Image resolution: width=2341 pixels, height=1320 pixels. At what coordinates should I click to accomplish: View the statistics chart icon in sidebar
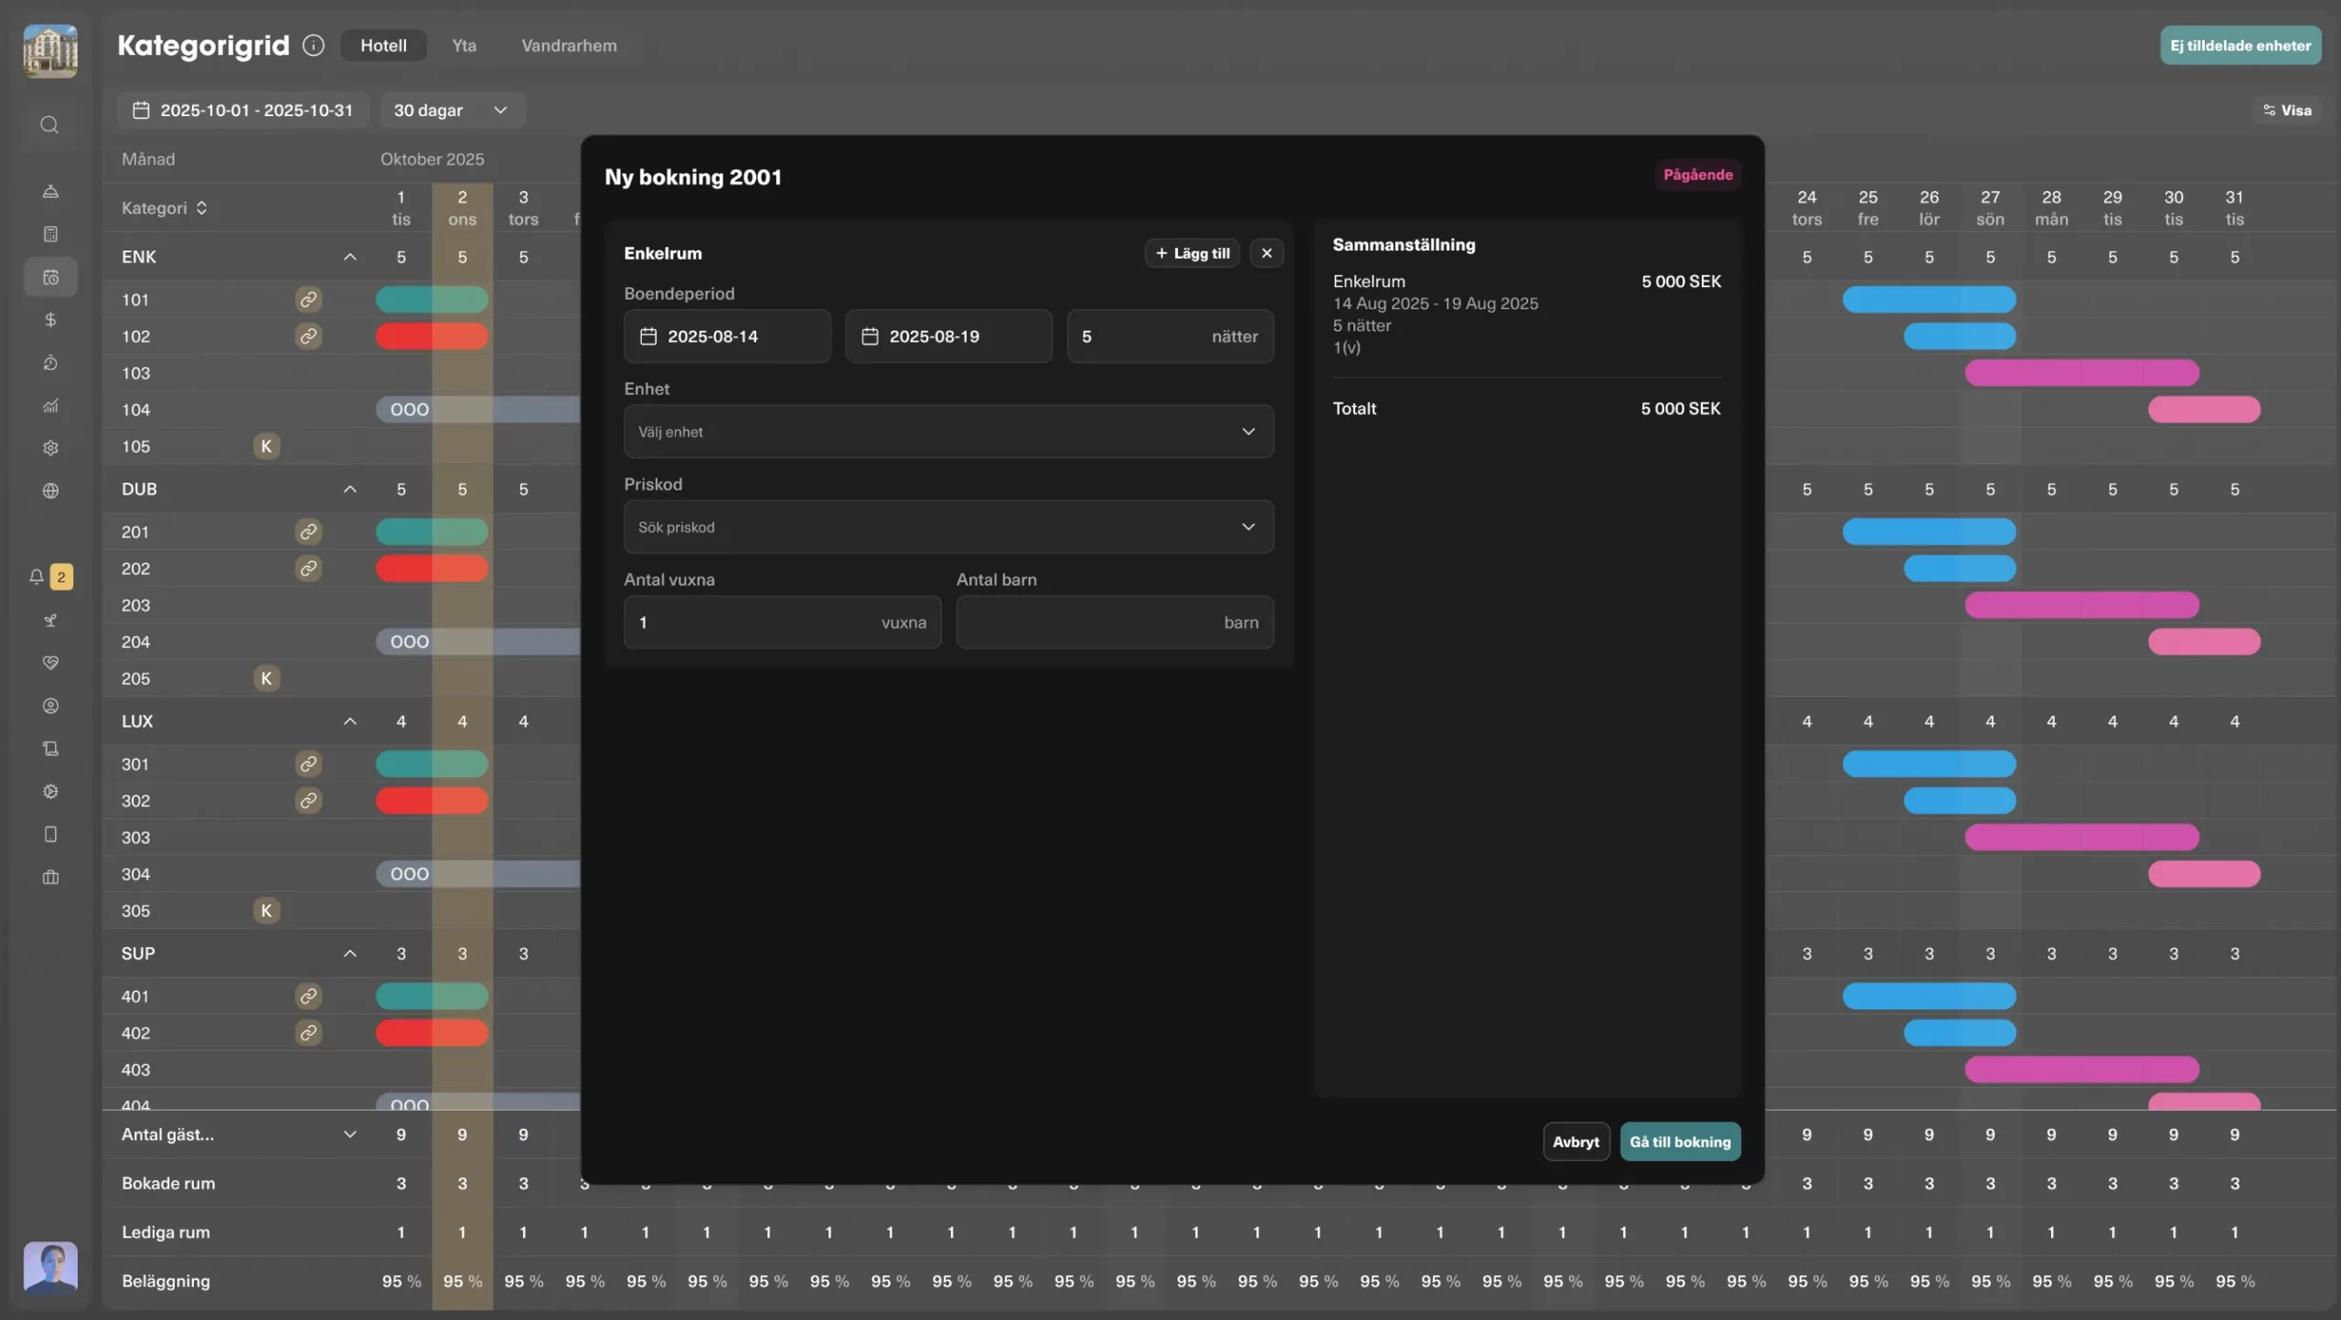pyautogui.click(x=50, y=405)
